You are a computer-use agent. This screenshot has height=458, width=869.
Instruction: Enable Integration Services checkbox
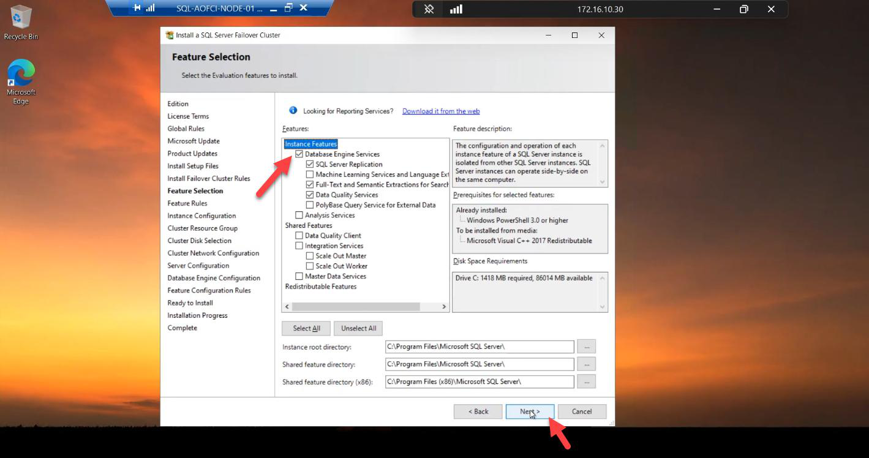(x=299, y=246)
